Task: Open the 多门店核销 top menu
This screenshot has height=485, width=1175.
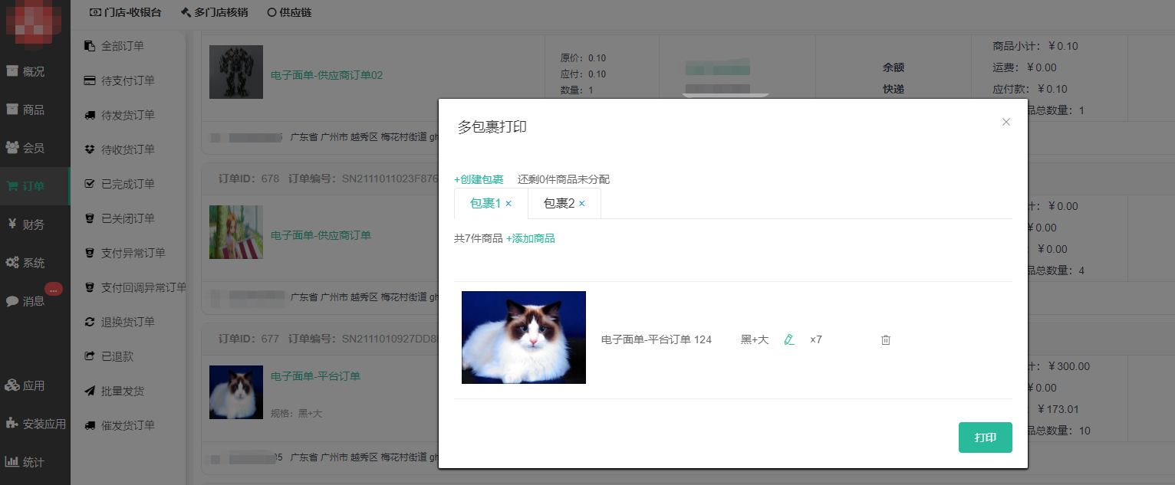Action: coord(214,12)
